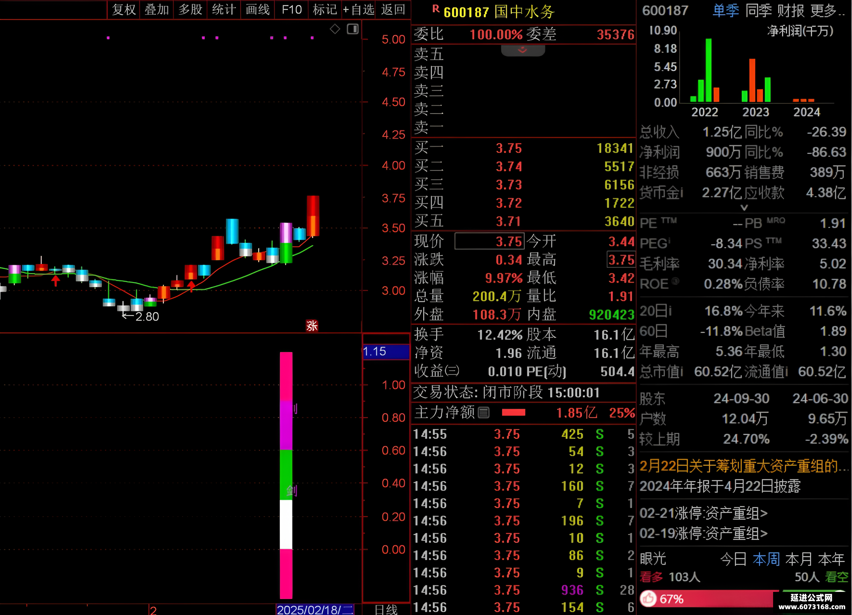This screenshot has width=852, height=615.
Task: Expand financial details via the down chevron
Action: click(x=744, y=207)
